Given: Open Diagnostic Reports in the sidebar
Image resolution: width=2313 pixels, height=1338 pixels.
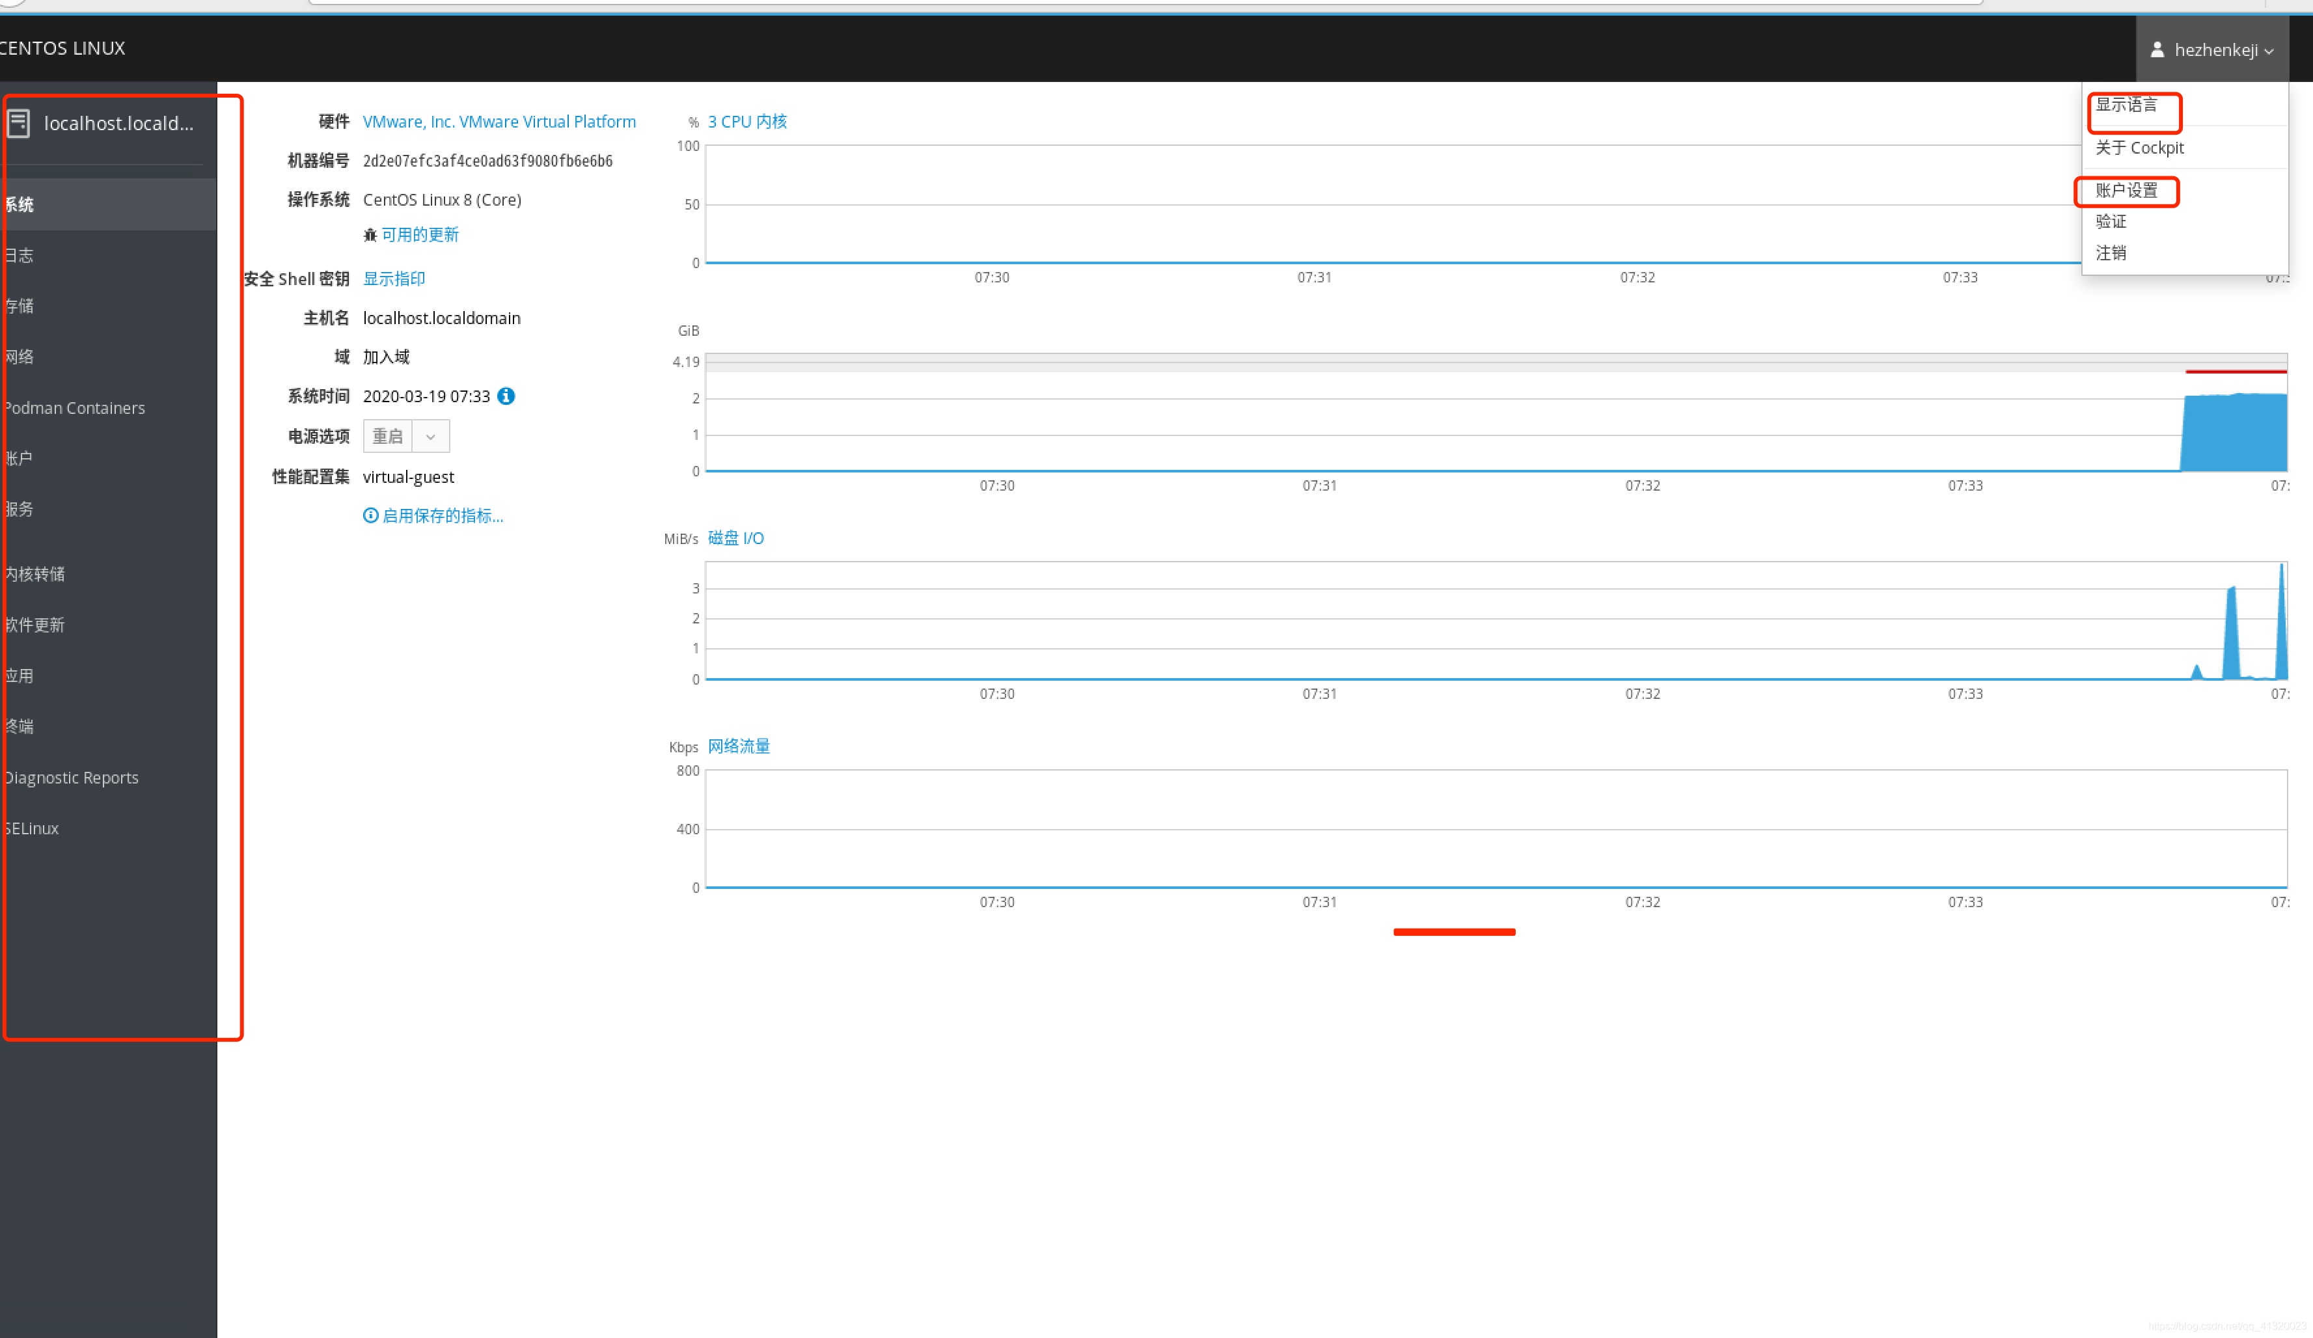Looking at the screenshot, I should [x=72, y=777].
